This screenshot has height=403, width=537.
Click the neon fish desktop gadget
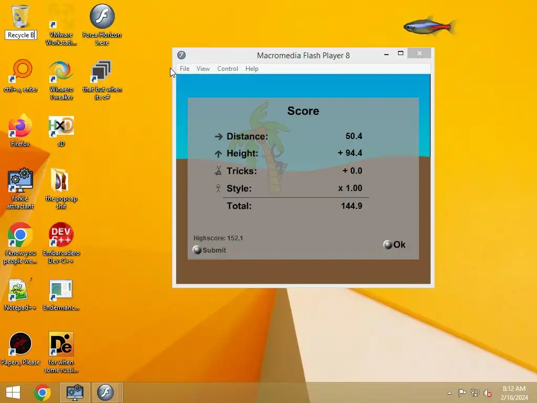pyautogui.click(x=429, y=26)
